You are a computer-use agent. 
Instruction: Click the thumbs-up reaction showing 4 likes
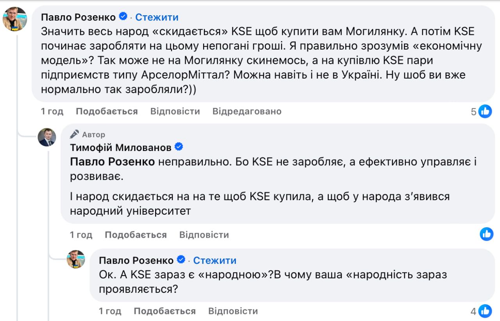pyautogui.click(x=486, y=310)
